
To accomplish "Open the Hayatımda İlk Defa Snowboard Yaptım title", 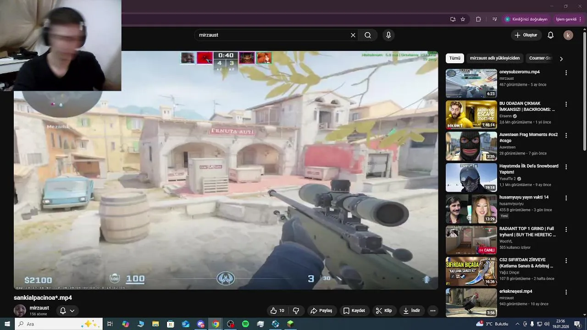I will [x=529, y=169].
